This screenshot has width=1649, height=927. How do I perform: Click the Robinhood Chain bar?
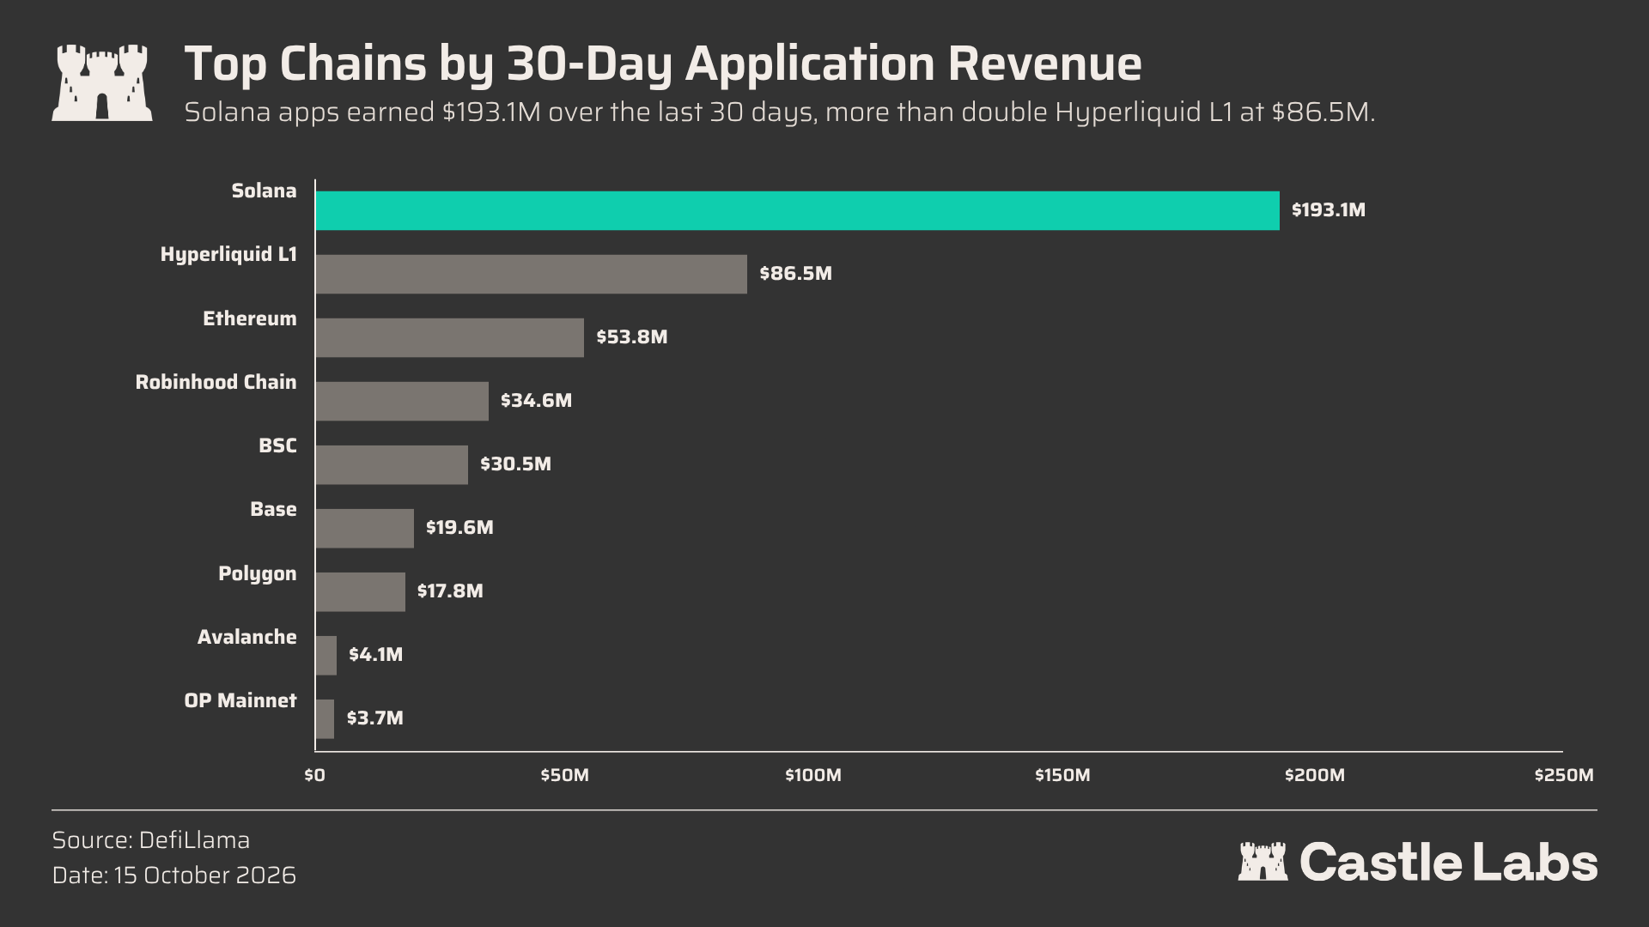(402, 401)
